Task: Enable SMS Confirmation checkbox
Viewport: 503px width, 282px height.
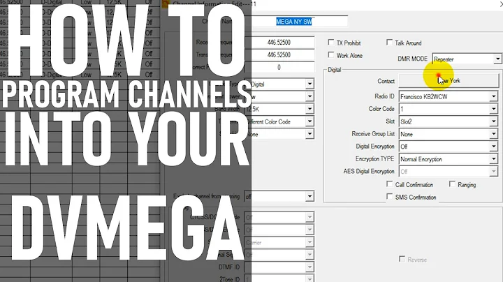Action: click(389, 196)
